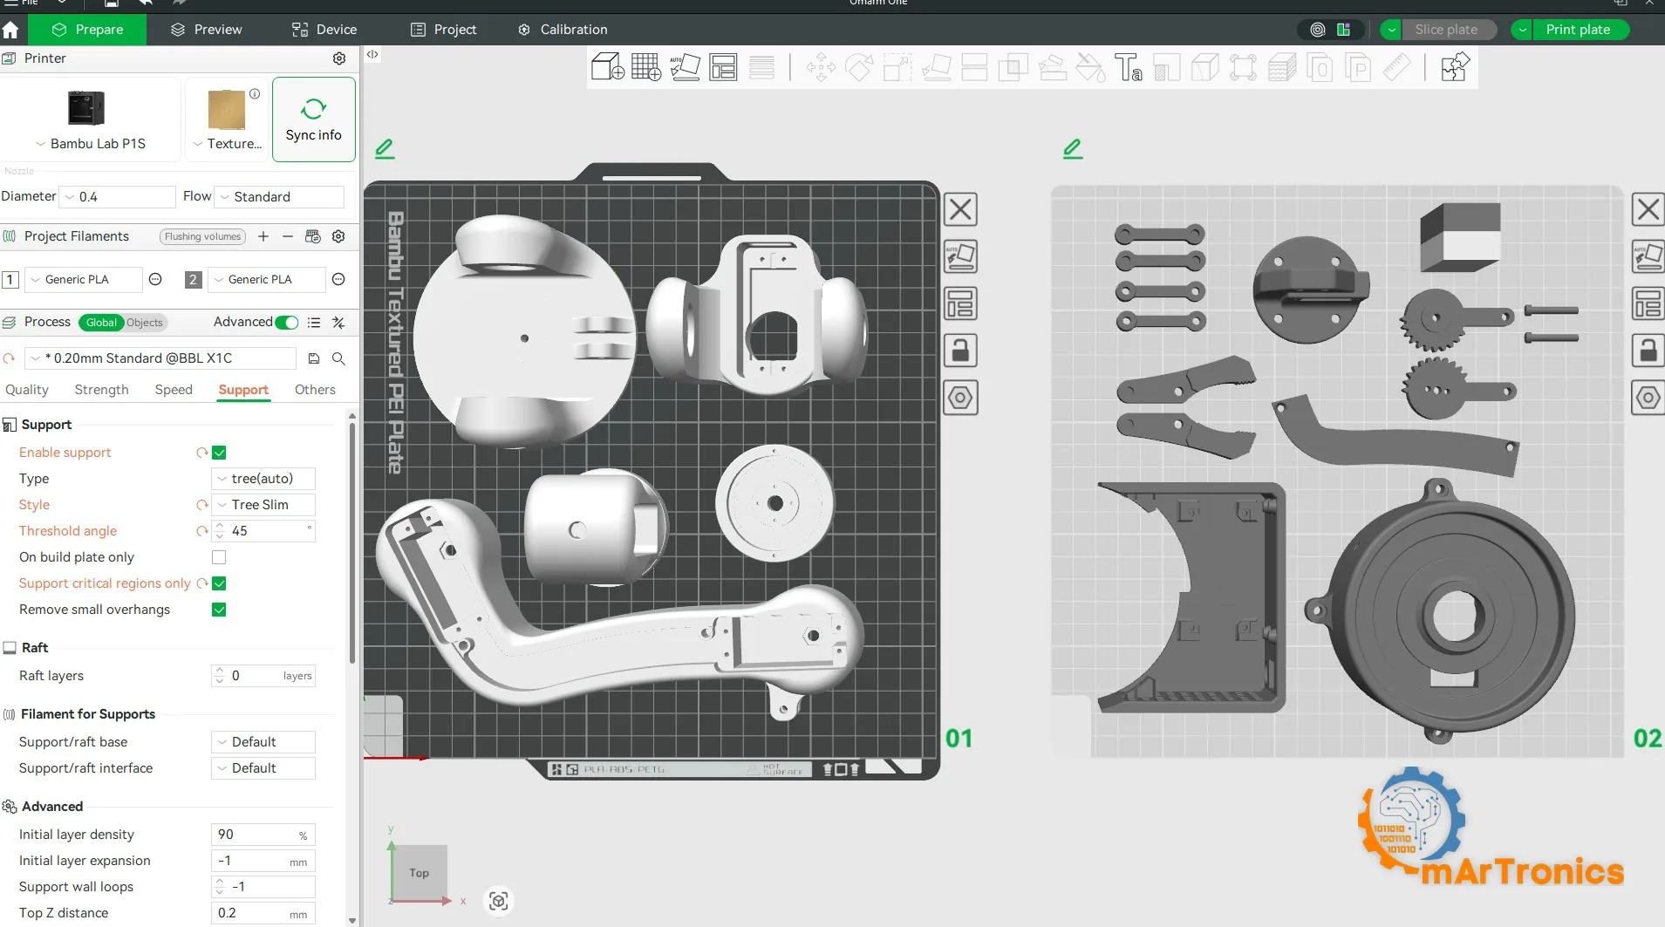
Task: Open support Type tree(auto) dropdown
Action: [263, 479]
